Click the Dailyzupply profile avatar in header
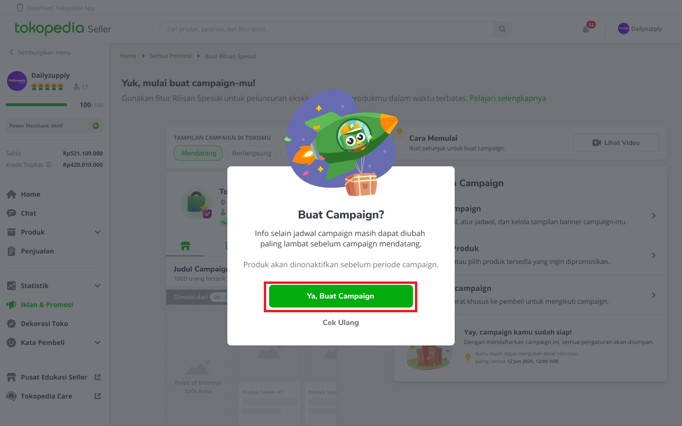 point(623,28)
